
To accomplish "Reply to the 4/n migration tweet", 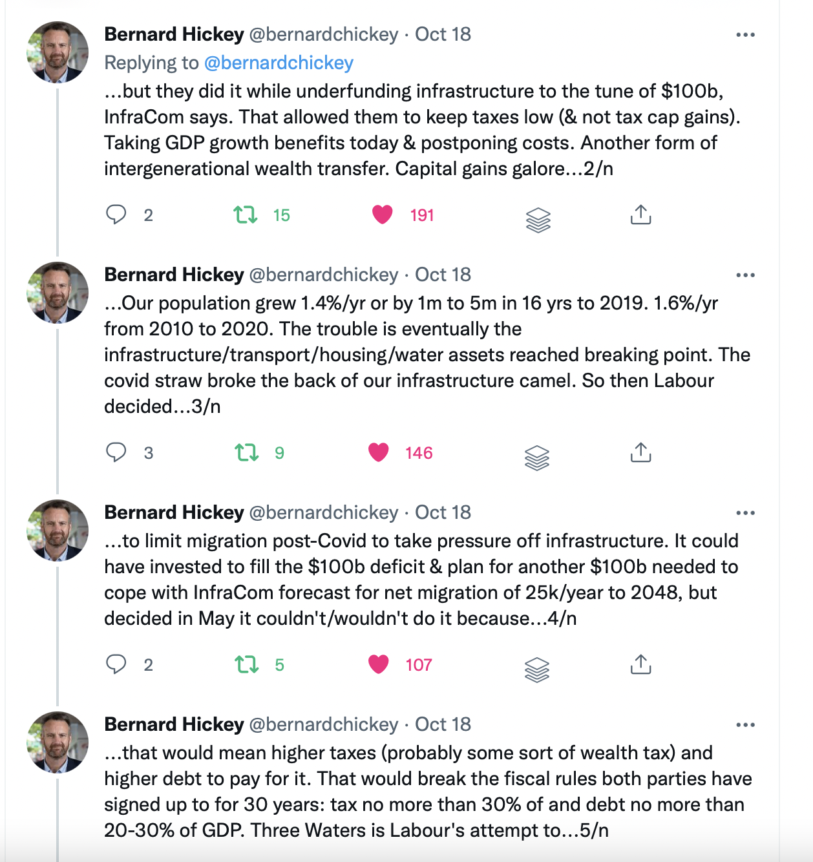I will point(116,664).
